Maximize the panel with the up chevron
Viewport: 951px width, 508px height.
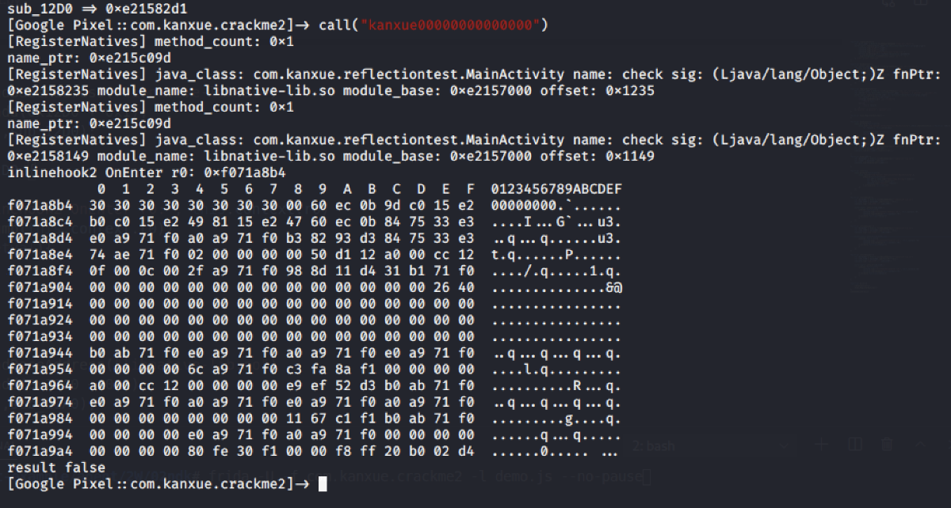(x=920, y=445)
